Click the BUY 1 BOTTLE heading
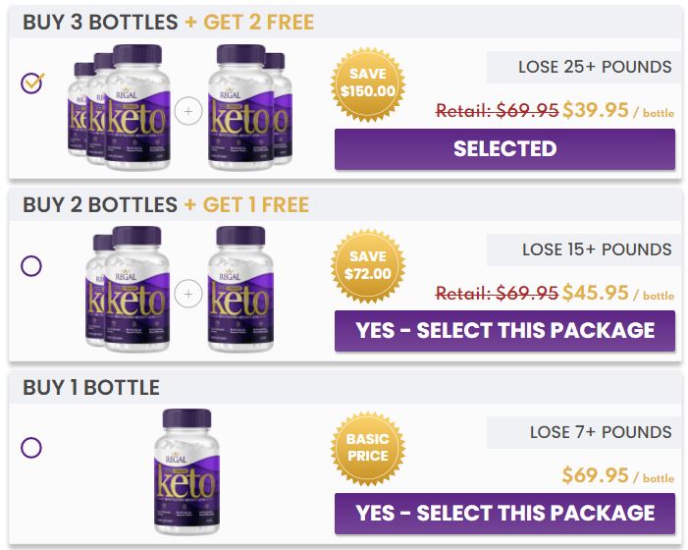Viewport: 688px width, 550px height. point(91,387)
